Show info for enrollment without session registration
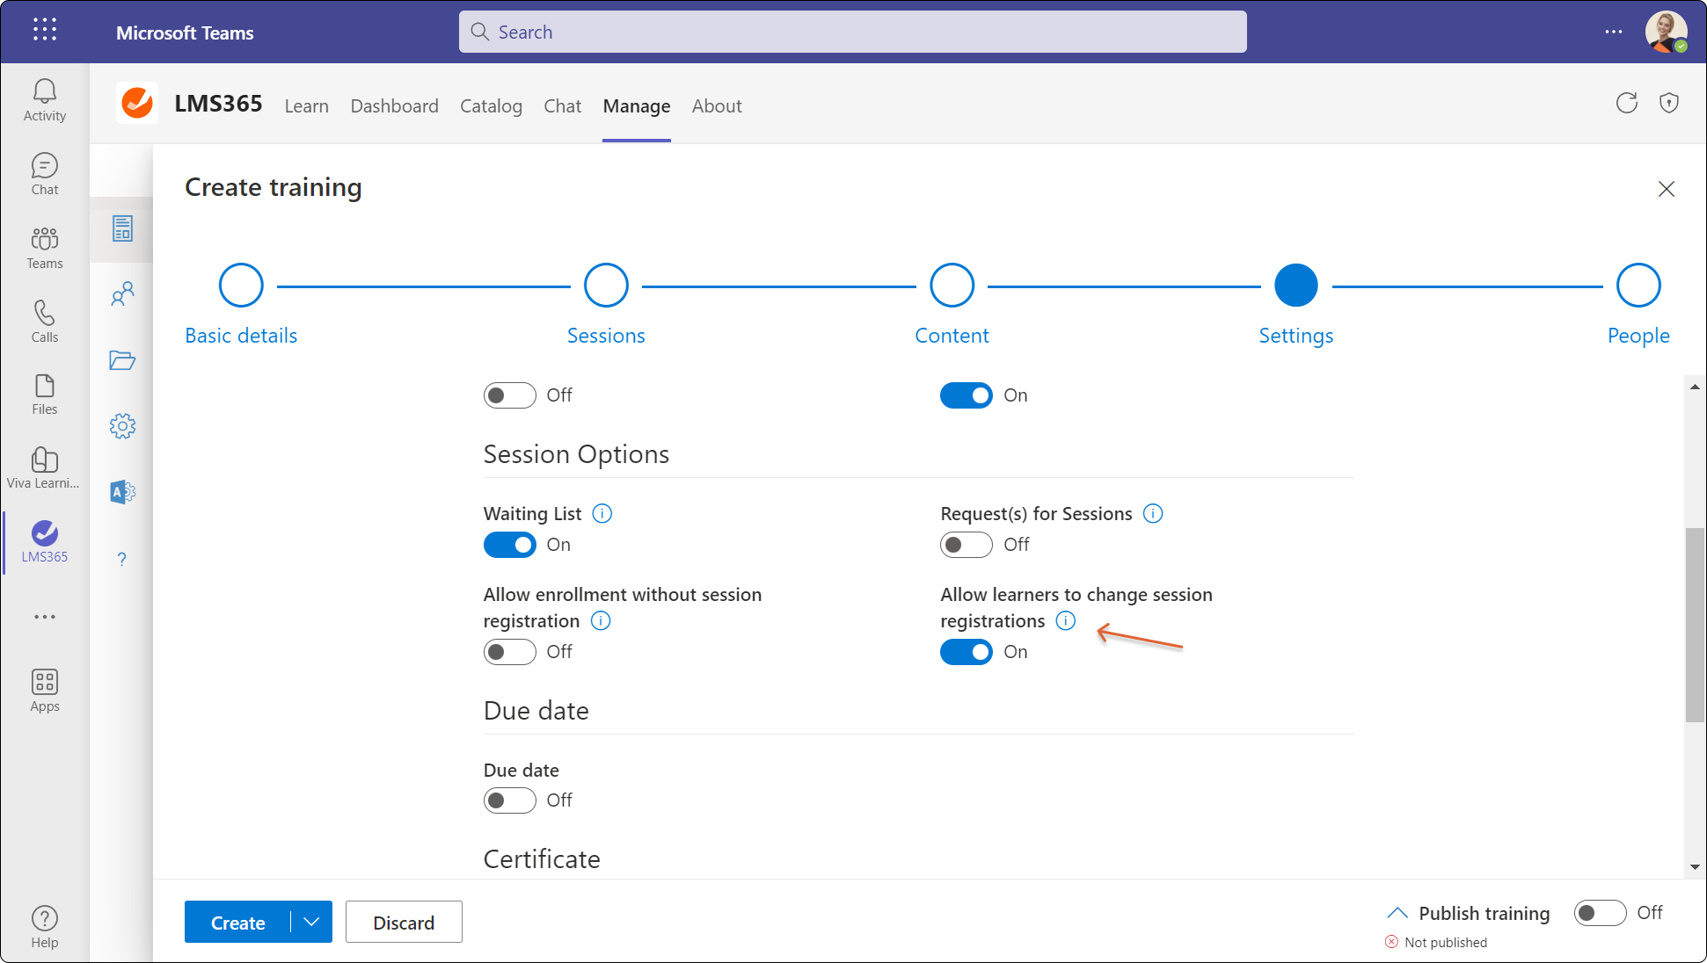The height and width of the screenshot is (963, 1707). pyautogui.click(x=601, y=621)
